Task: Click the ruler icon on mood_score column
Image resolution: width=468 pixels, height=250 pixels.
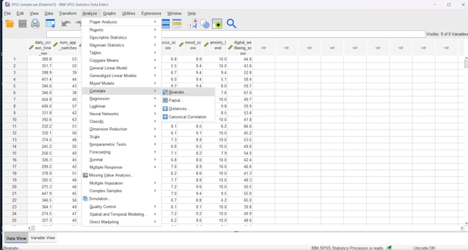Action: 181,45
